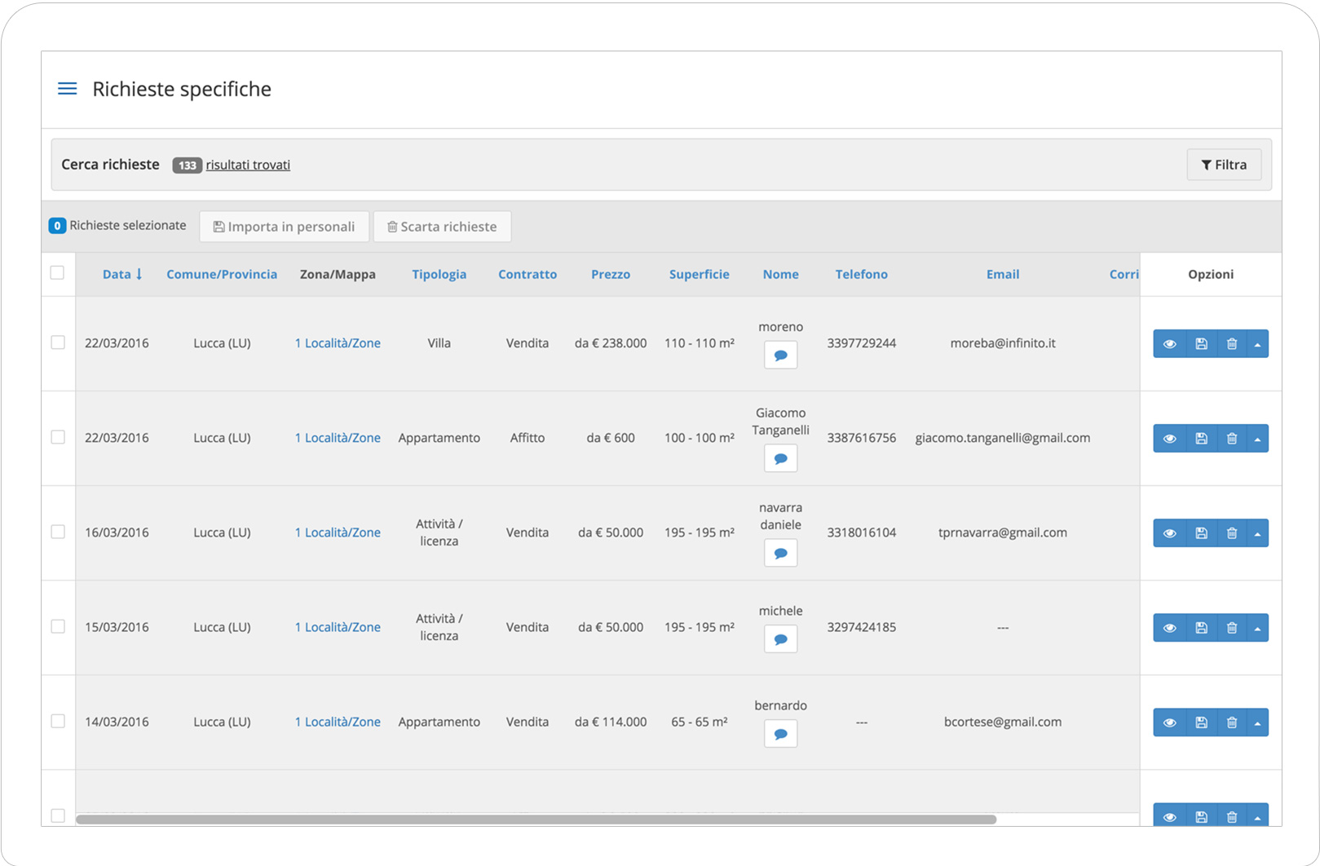Check the 14/03/2016 row checkbox

(x=58, y=721)
